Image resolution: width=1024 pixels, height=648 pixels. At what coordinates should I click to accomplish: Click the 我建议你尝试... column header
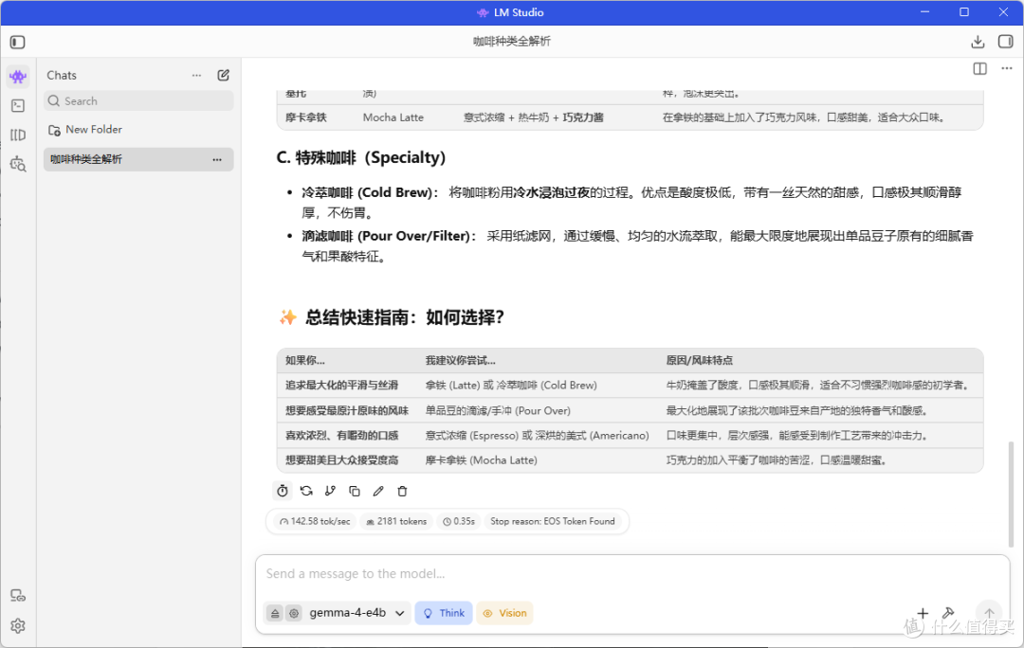point(461,361)
